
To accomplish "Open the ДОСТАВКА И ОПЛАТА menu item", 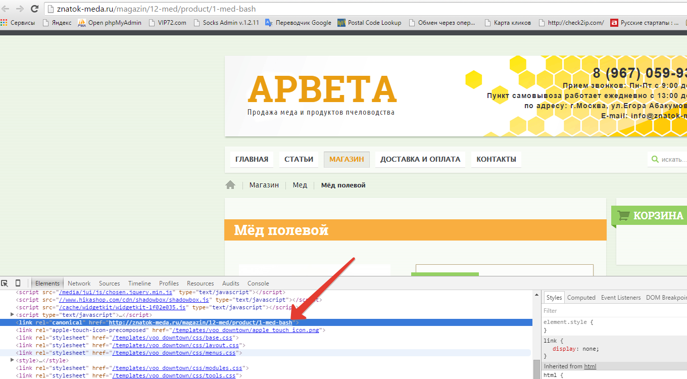I will tap(420, 159).
